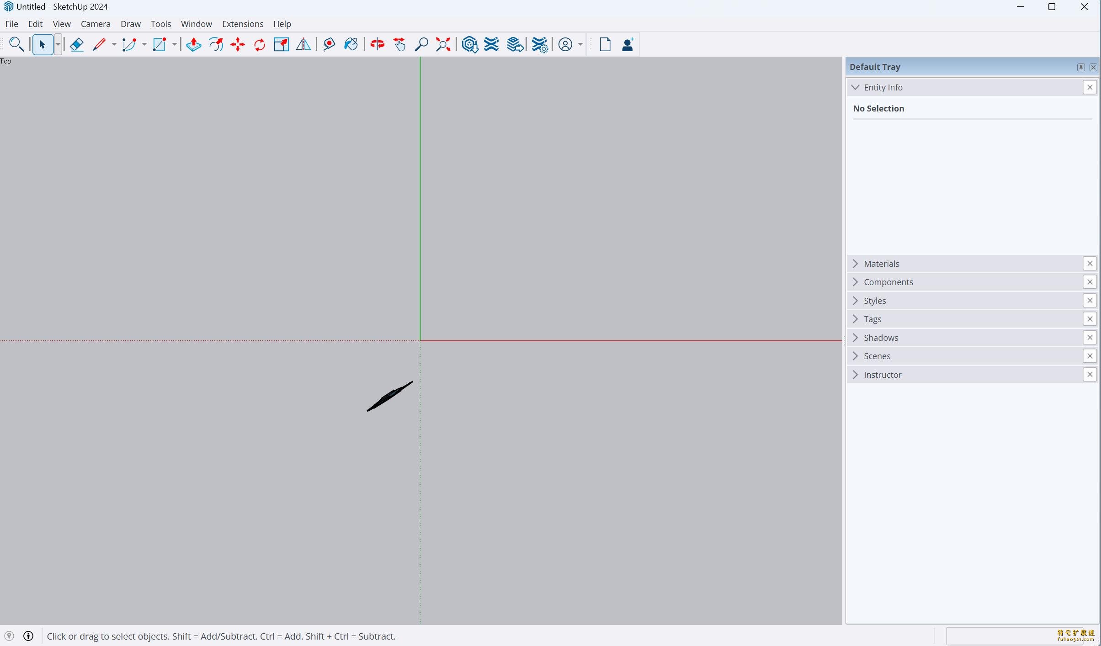Close the Entity Info panel
The width and height of the screenshot is (1101, 646).
coord(1090,87)
